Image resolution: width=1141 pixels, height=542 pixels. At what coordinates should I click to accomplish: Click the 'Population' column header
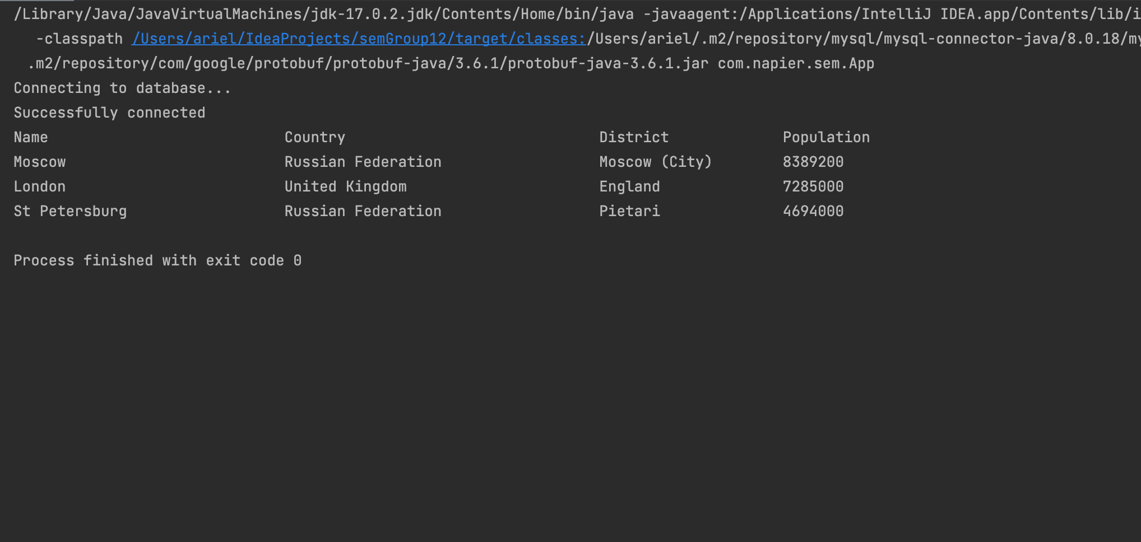tap(826, 137)
